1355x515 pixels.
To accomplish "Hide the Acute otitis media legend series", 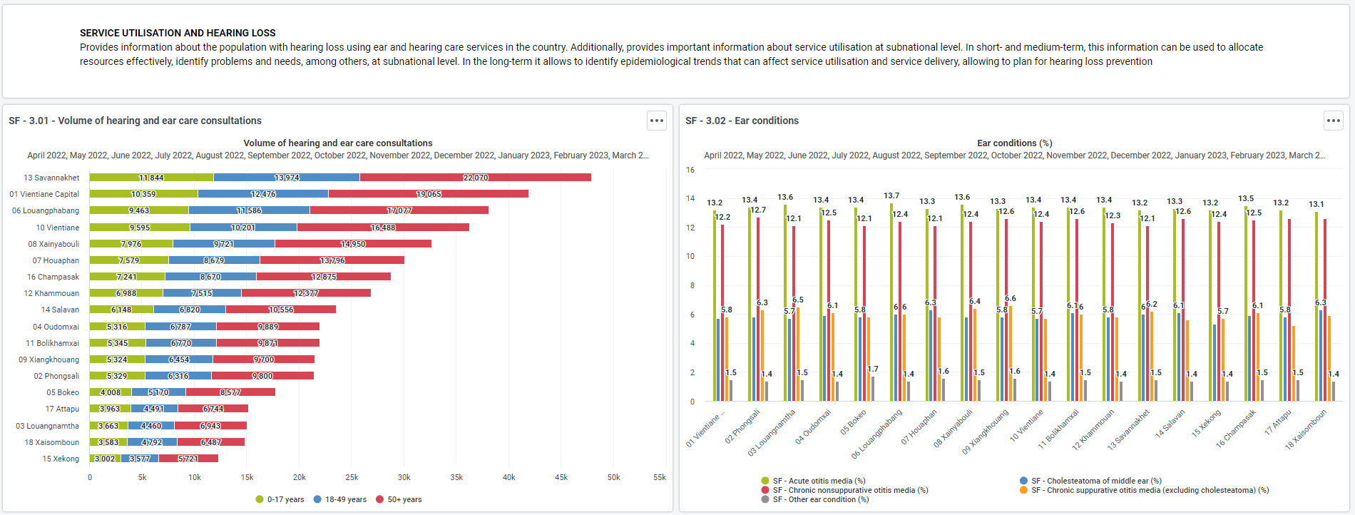I will click(x=813, y=481).
